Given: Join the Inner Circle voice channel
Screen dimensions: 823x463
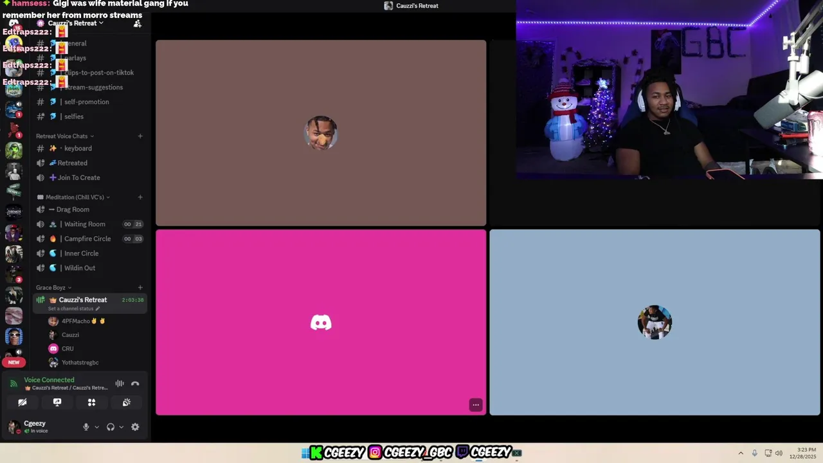Looking at the screenshot, I should tap(90, 253).
